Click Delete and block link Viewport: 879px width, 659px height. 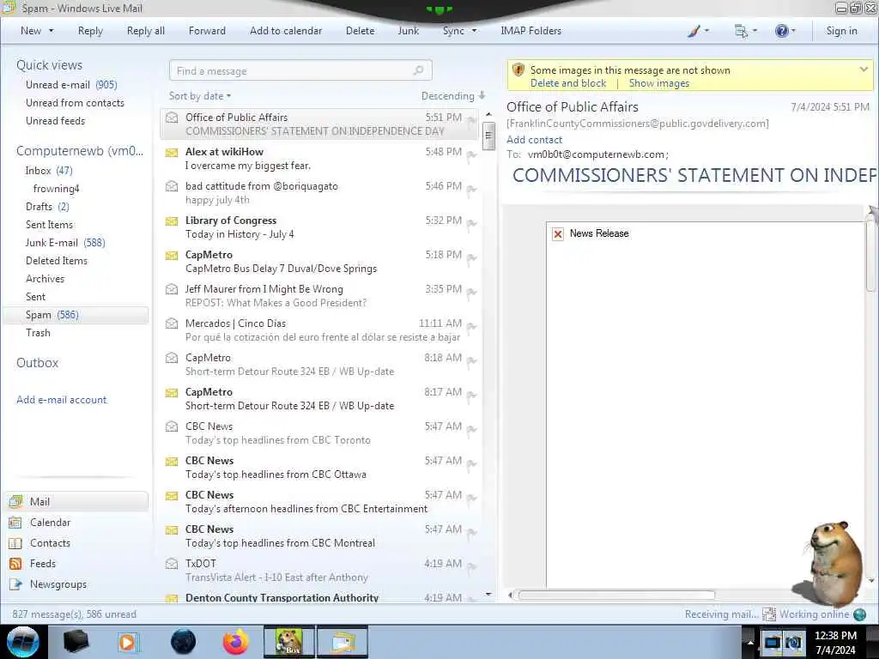click(568, 83)
